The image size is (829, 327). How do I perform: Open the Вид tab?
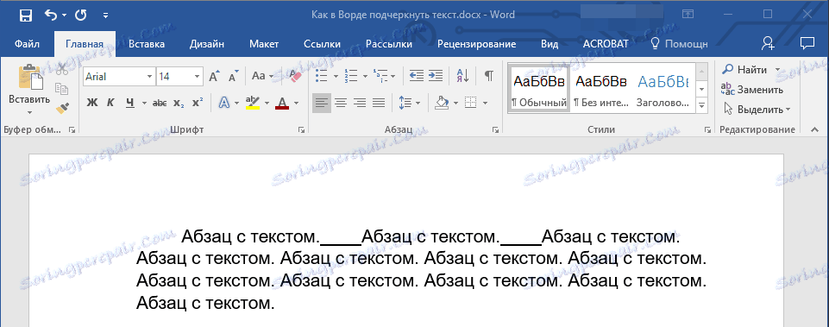tap(550, 44)
